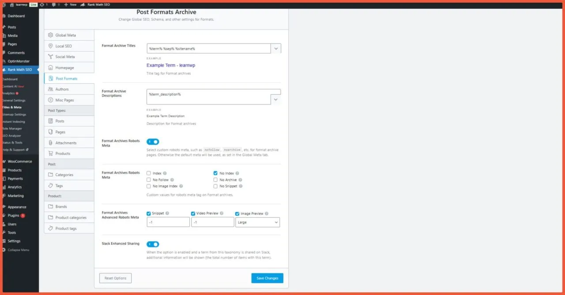The height and width of the screenshot is (295, 565).
Task: Click the Reset Options button
Action: [115, 278]
